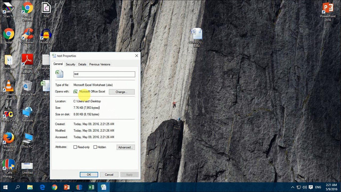341x192 pixels.
Task: Switch to PowerPoint on the taskbar
Action: [x=67, y=187]
